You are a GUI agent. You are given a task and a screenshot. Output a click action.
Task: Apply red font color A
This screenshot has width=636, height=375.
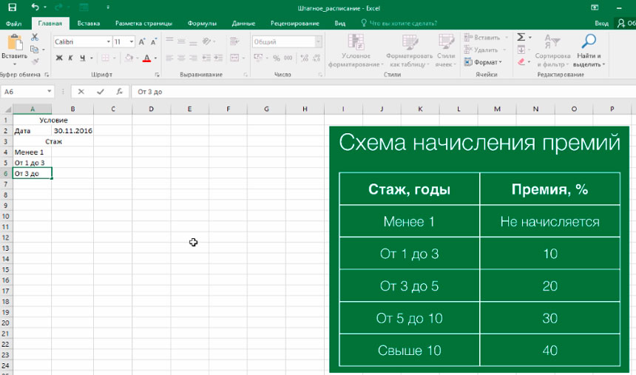pos(147,58)
